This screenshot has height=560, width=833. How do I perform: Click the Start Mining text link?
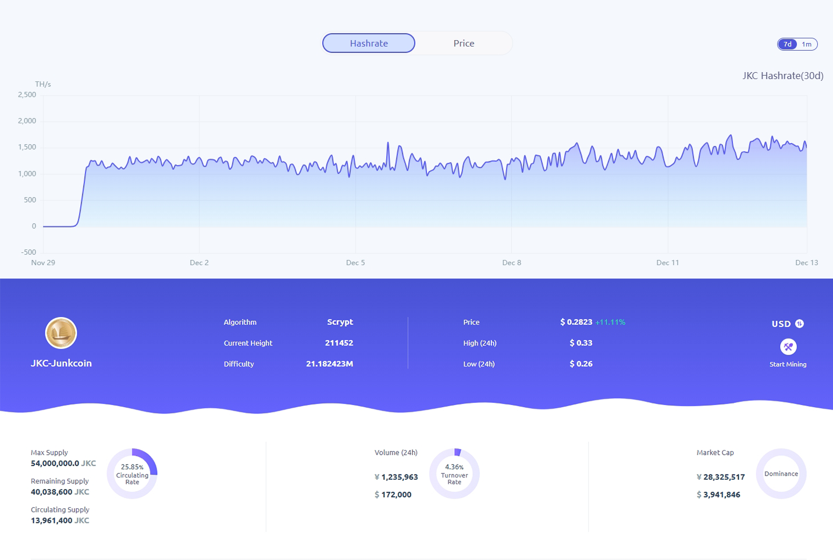788,365
